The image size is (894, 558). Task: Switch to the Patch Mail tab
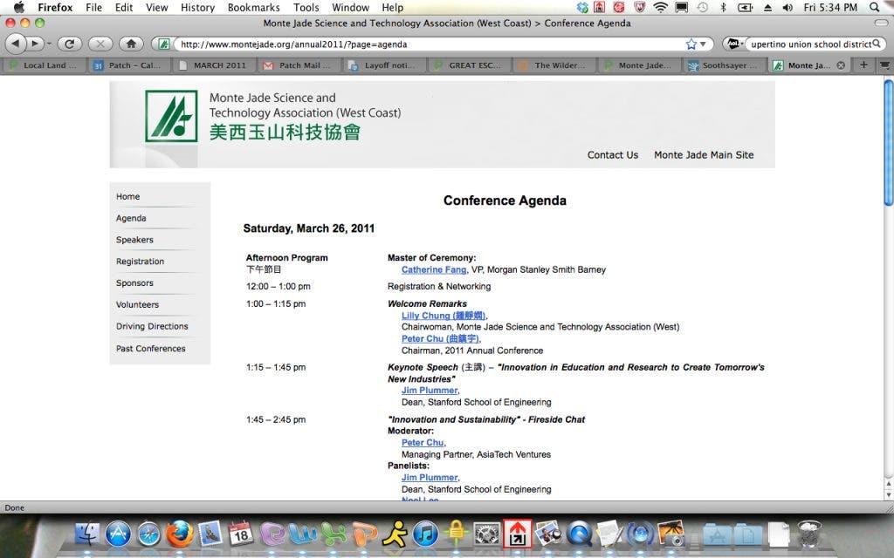(x=299, y=65)
